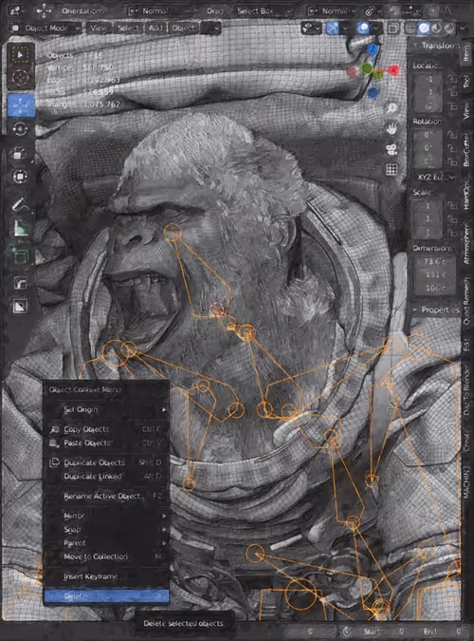Open the Add menu in header

[x=155, y=28]
